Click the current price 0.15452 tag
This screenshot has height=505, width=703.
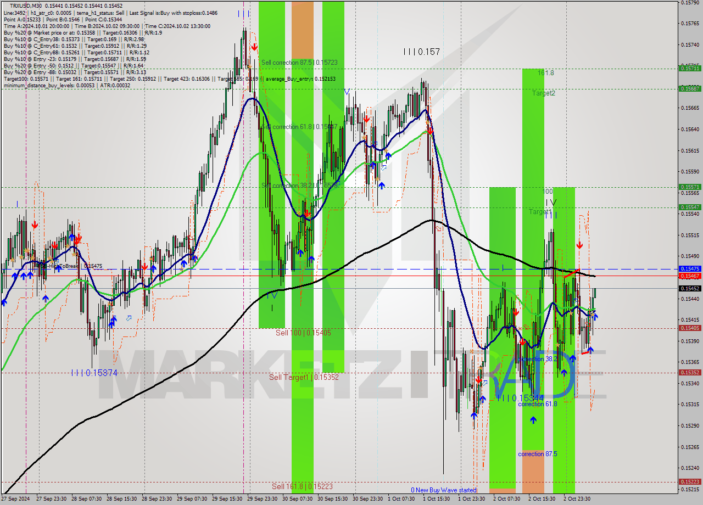point(690,288)
